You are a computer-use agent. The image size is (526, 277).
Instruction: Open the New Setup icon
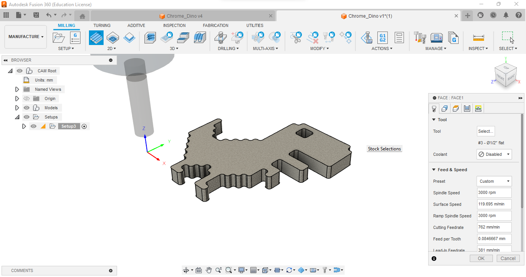click(x=59, y=38)
